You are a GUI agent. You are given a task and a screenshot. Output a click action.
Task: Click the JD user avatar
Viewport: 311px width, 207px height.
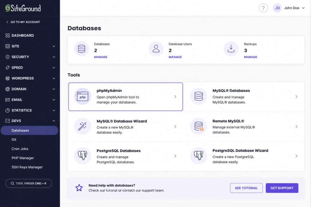coord(277,8)
